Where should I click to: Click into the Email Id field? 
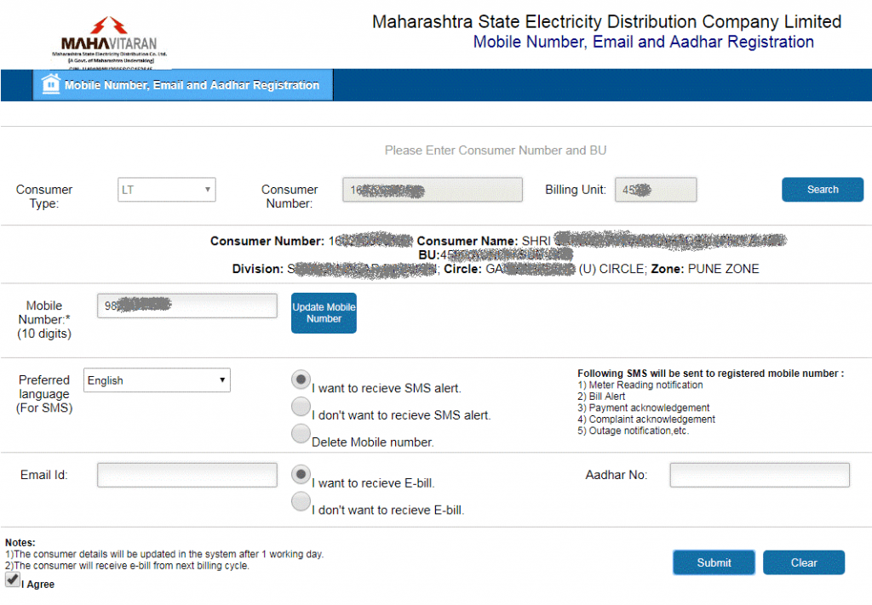[x=186, y=475]
